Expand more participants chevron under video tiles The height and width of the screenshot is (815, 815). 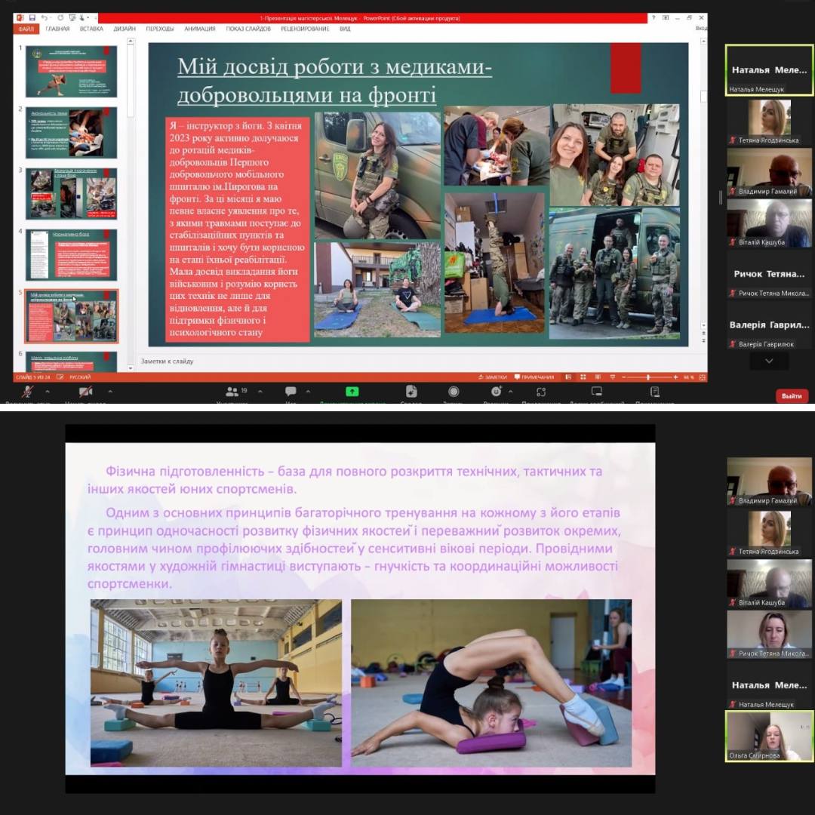[x=769, y=361]
